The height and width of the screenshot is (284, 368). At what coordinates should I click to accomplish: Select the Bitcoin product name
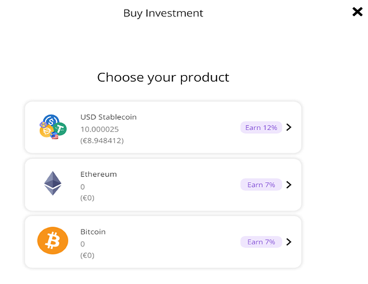coord(93,232)
